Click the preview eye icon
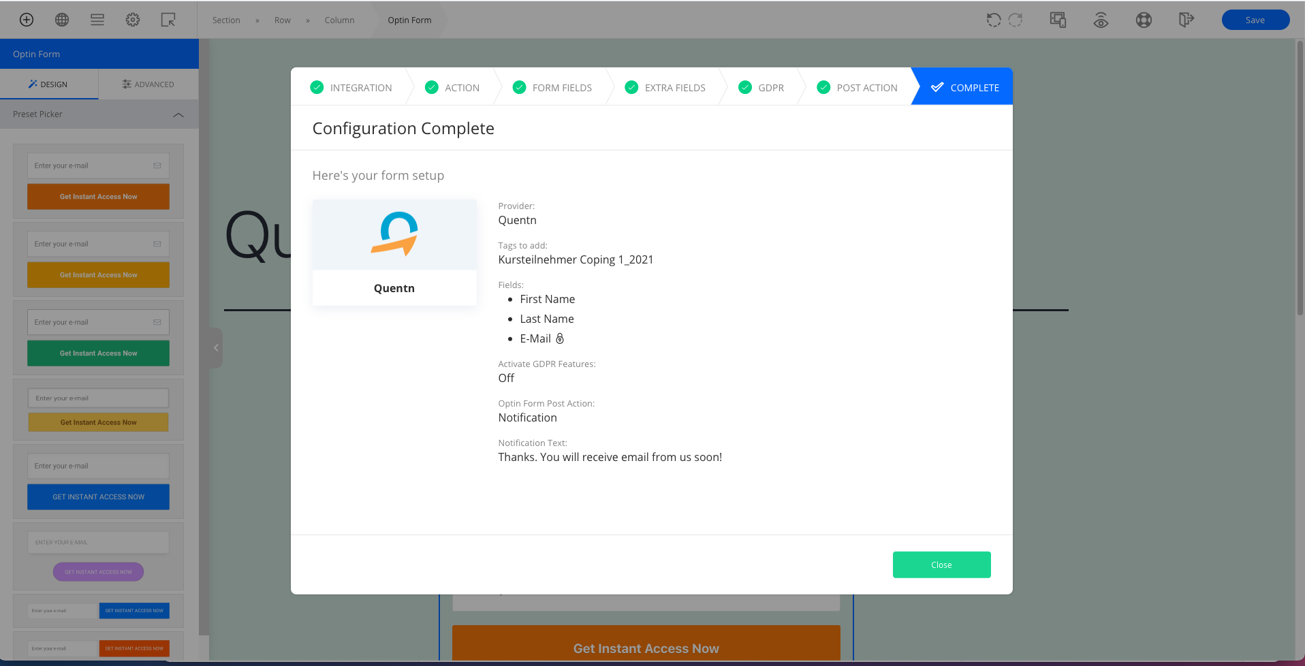 [1101, 20]
